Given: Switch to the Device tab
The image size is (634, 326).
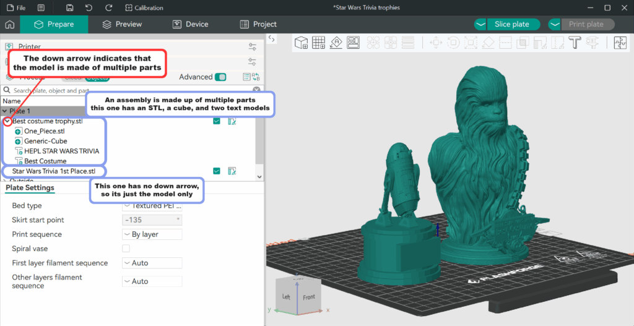Looking at the screenshot, I should pyautogui.click(x=191, y=24).
